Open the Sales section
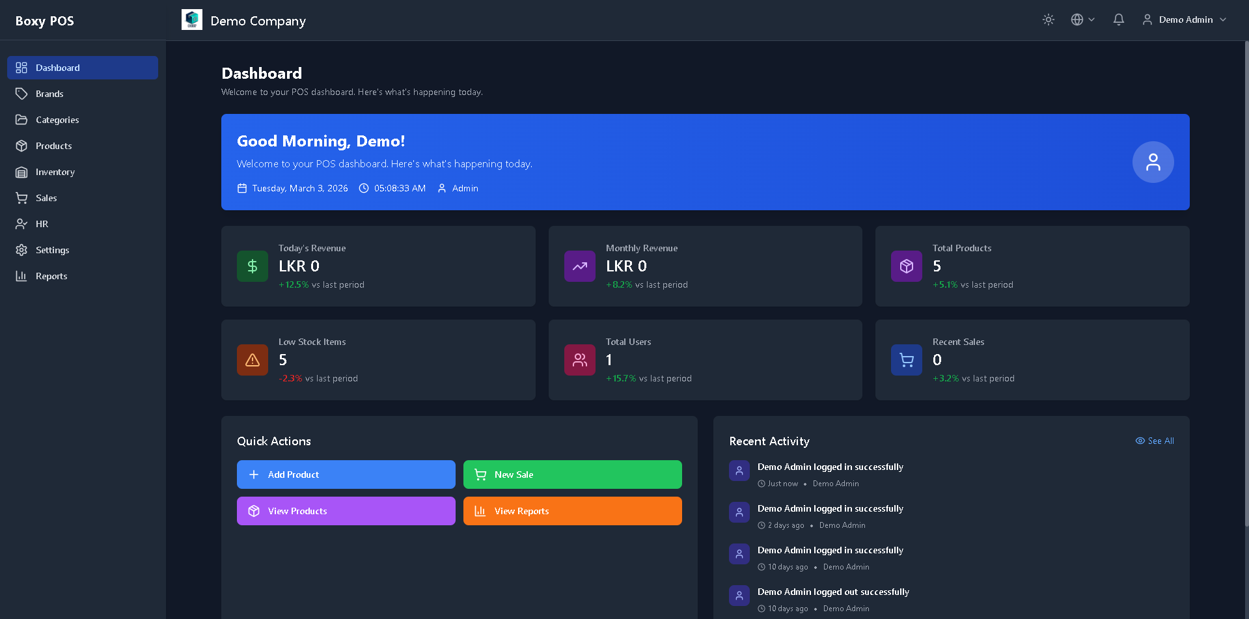 click(x=83, y=198)
